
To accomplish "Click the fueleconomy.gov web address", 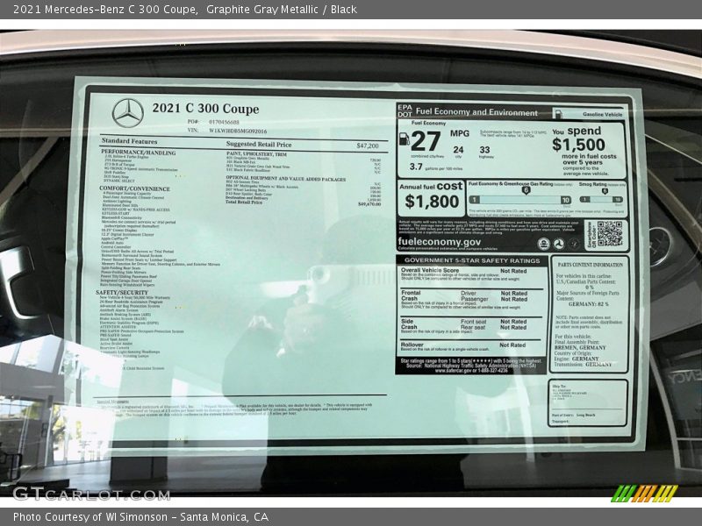I will 440,242.
